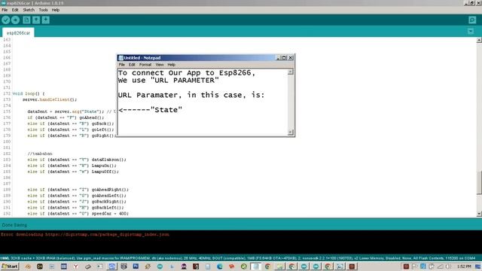
Task: Click the code line containing goBackRight();
Action: pyautogui.click(x=77, y=202)
